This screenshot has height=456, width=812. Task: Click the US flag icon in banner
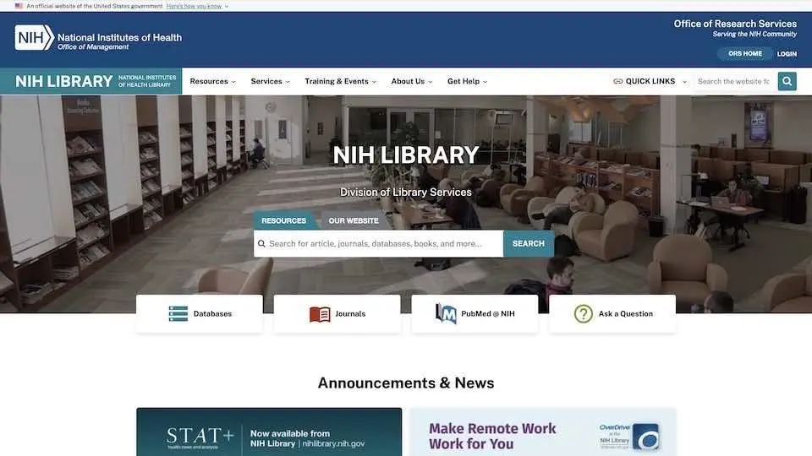coord(19,6)
